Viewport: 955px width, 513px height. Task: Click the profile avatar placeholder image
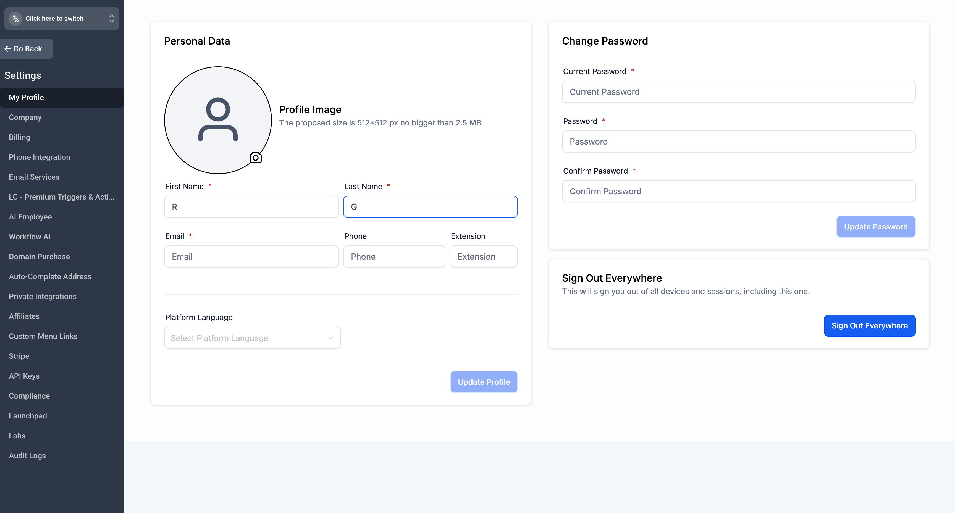pos(218,120)
